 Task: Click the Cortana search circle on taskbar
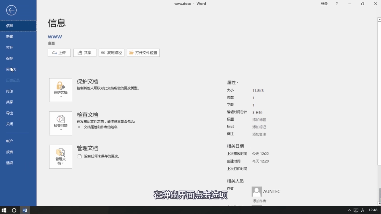click(x=14, y=210)
